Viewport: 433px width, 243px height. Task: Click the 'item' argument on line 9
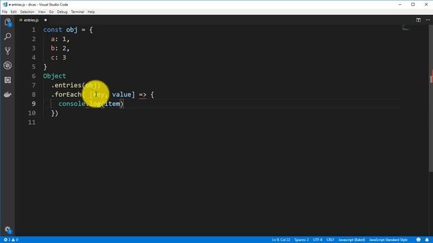(112, 103)
